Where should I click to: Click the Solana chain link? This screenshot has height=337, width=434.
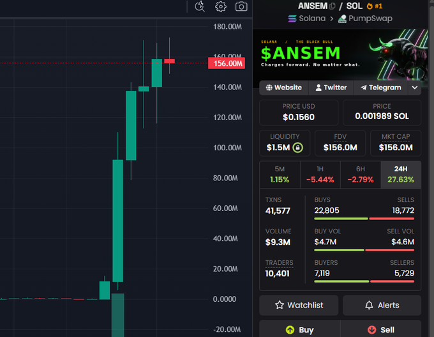(x=307, y=19)
